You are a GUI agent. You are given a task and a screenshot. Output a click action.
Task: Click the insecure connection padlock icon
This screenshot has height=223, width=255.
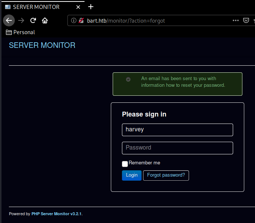(81, 21)
